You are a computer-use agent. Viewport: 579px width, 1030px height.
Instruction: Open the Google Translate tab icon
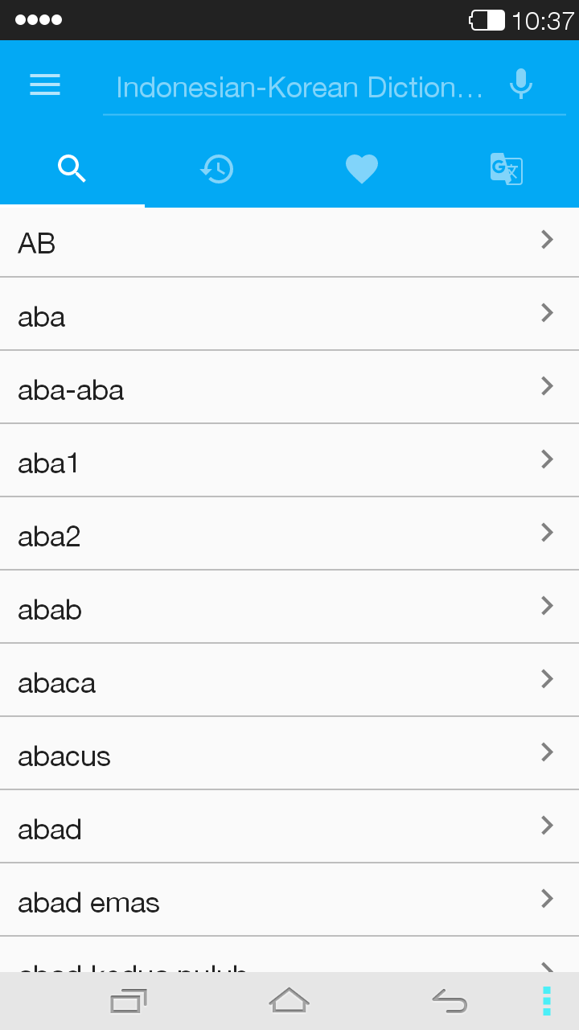(x=507, y=169)
